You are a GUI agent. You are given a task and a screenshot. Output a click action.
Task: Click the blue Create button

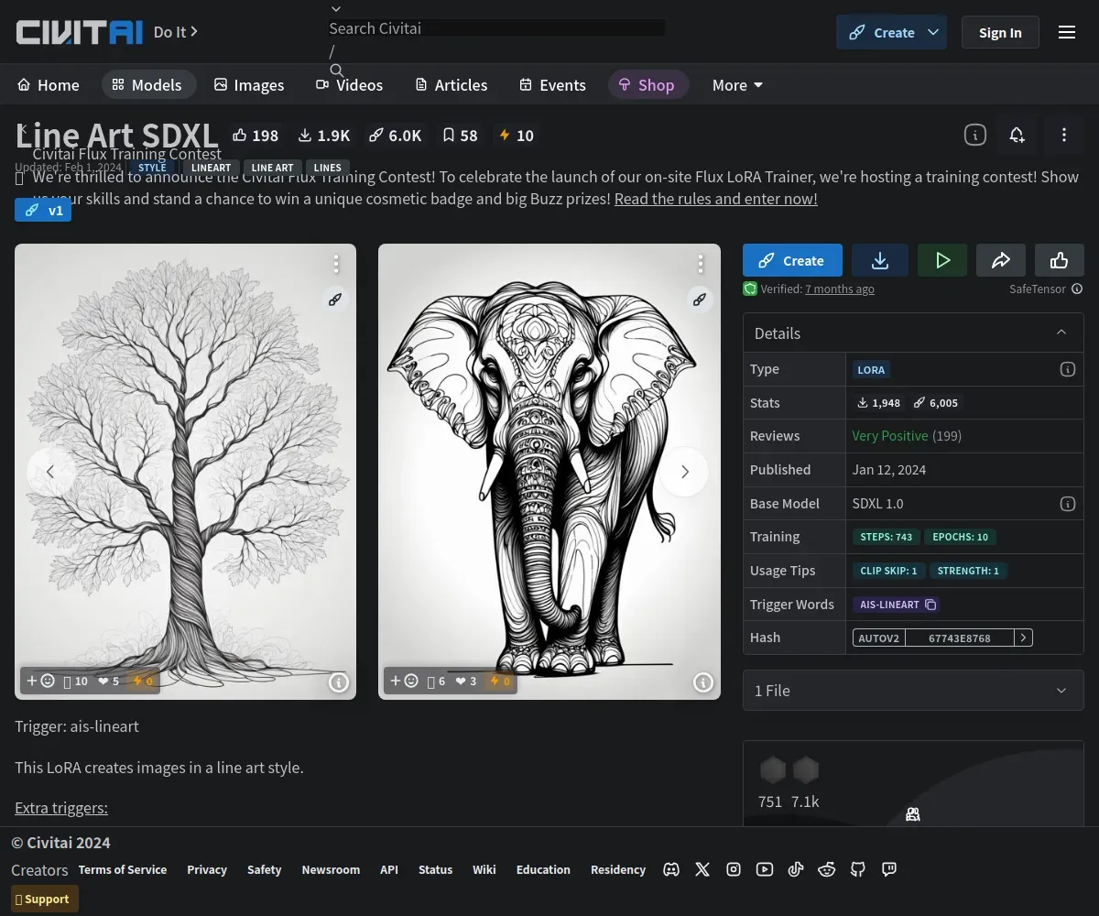792,260
